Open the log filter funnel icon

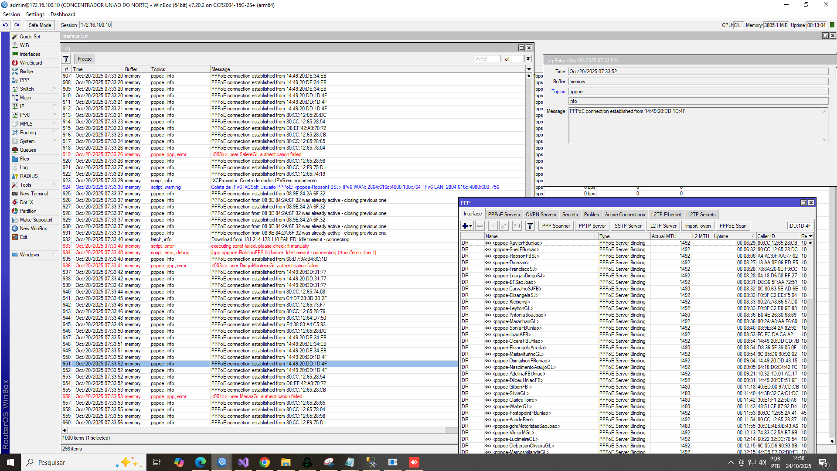(x=66, y=59)
